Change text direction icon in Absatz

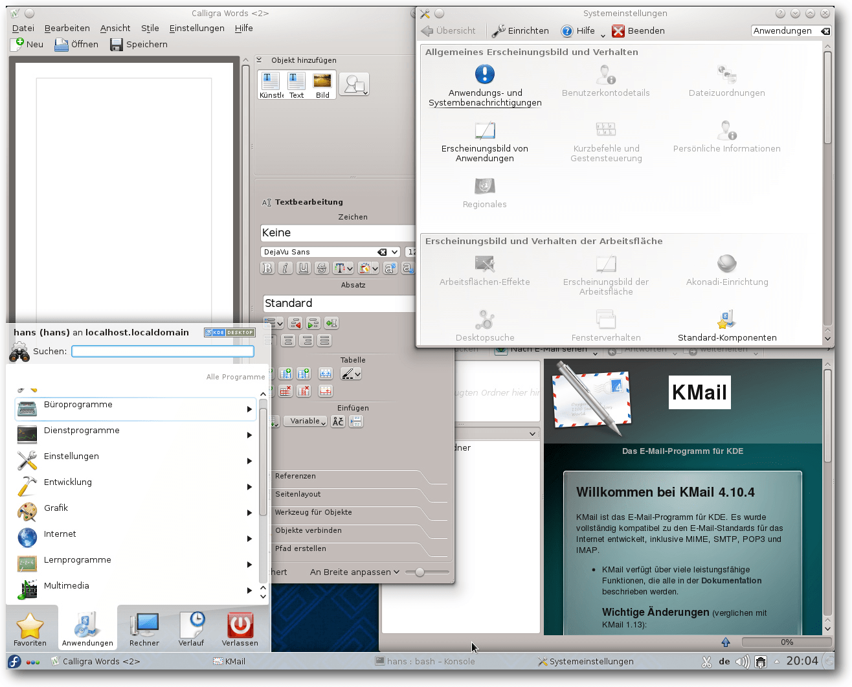click(x=331, y=323)
